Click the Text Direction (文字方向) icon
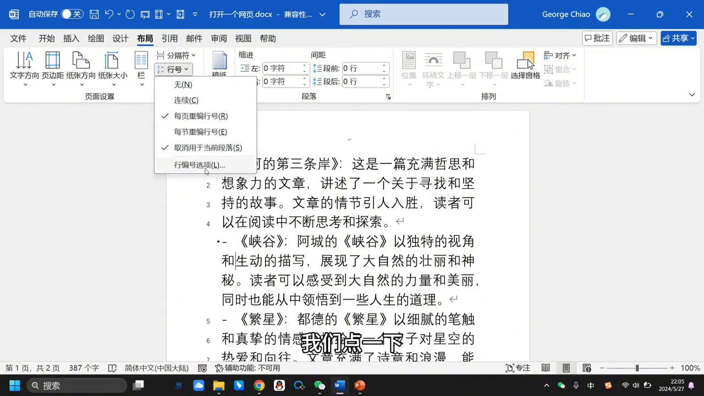 coord(24,61)
